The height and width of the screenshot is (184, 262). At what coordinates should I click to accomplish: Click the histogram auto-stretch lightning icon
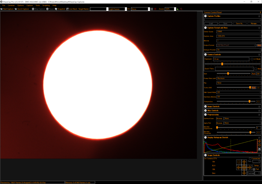[x=259, y=141]
